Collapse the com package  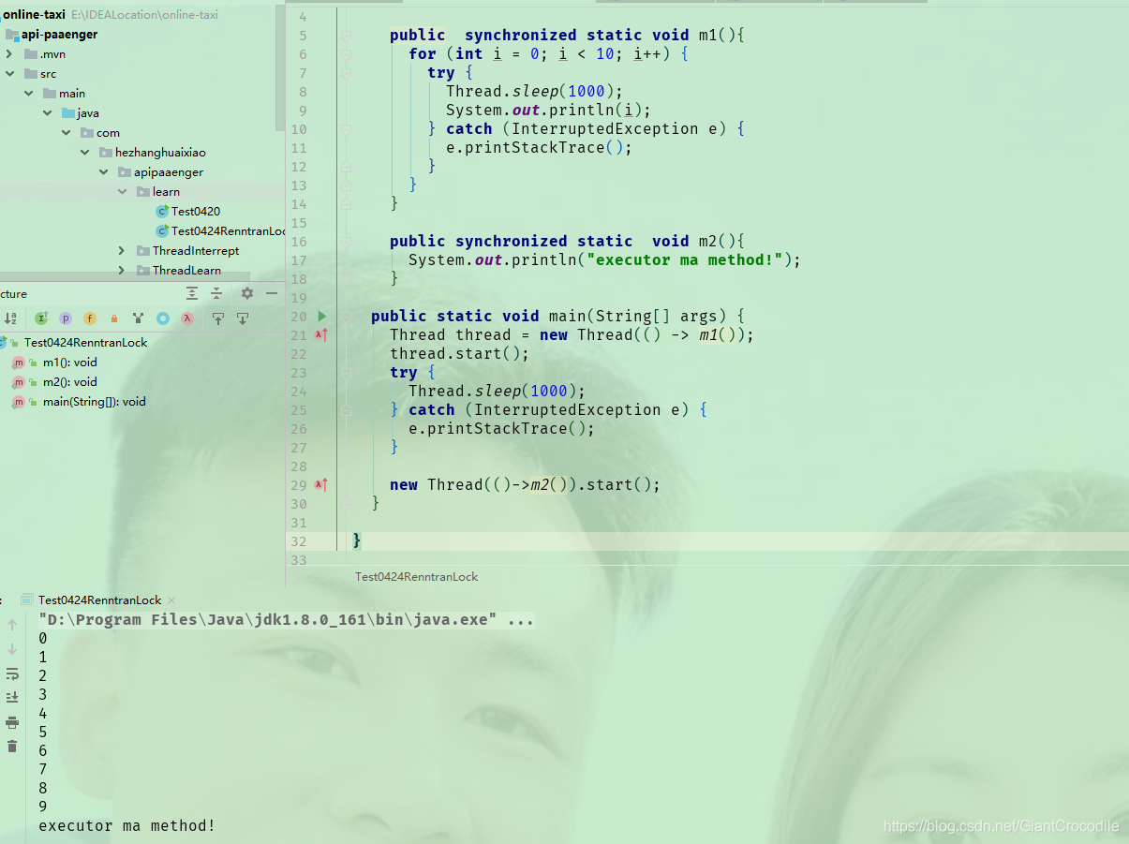[66, 133]
